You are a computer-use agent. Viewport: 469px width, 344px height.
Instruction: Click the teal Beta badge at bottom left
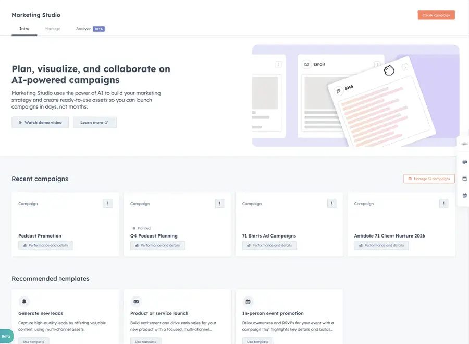point(6,336)
